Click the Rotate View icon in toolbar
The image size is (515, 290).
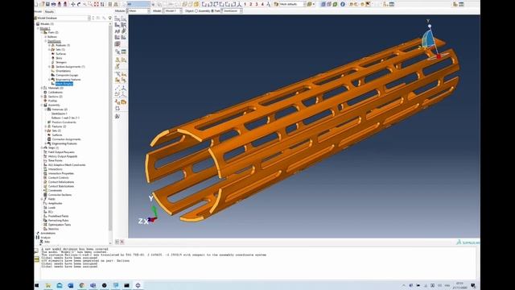pyautogui.click(x=79, y=4)
